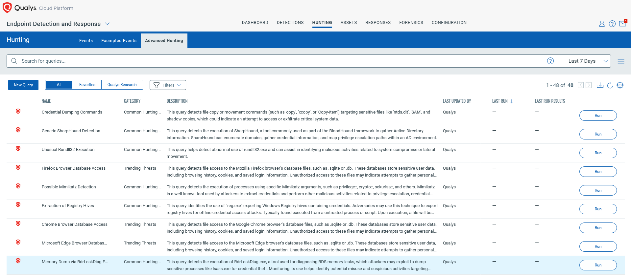631x275 pixels.
Task: Click LAST RUN RESULTS column header
Action: coord(550,101)
